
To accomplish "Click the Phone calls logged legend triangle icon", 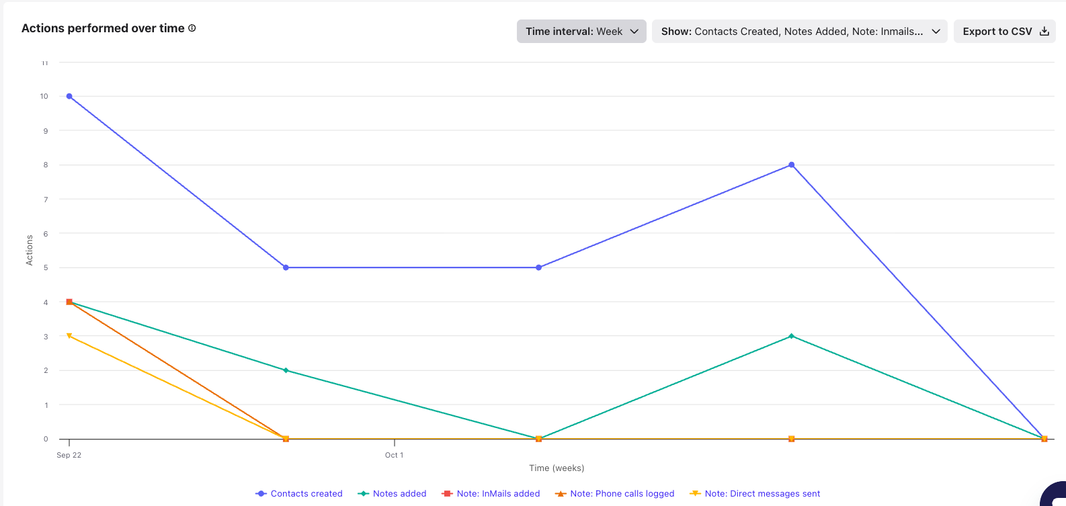I will pyautogui.click(x=561, y=494).
